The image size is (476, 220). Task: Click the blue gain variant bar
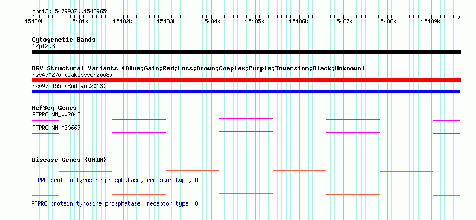pos(246,91)
